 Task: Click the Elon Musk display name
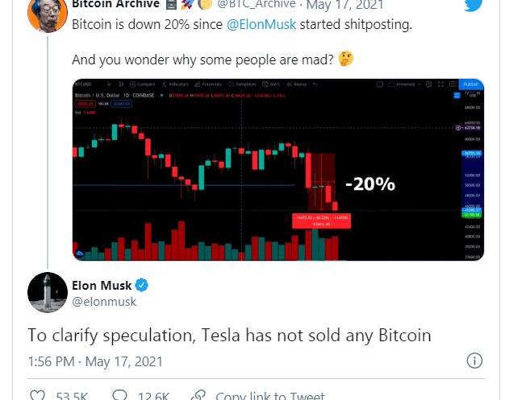tap(102, 285)
